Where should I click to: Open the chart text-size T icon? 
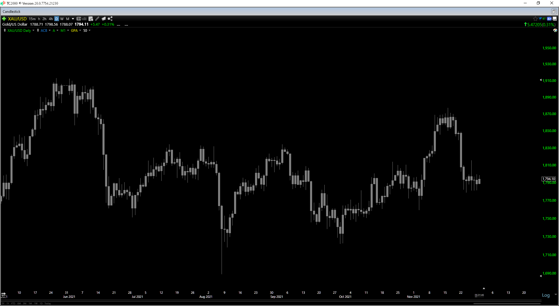[79, 19]
